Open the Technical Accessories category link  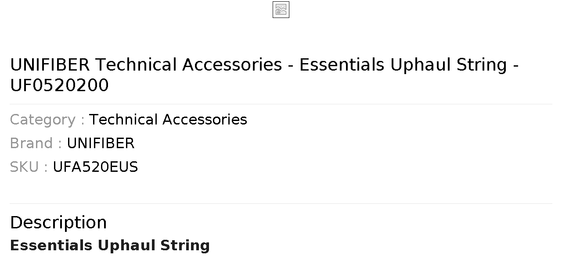(168, 120)
